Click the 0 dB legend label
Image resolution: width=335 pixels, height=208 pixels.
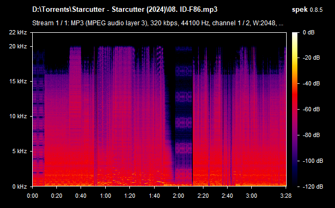[309, 32]
